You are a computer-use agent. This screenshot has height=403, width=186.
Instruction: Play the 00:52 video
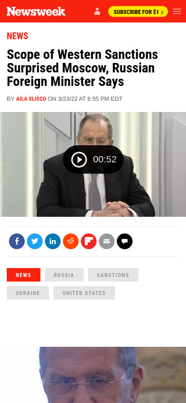tap(93, 159)
